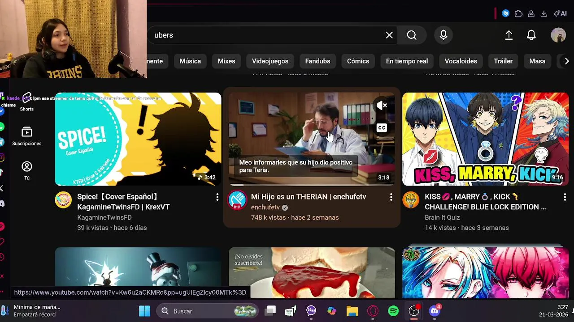574x322 pixels.
Task: Open YouTube notifications bell
Action: pyautogui.click(x=531, y=35)
